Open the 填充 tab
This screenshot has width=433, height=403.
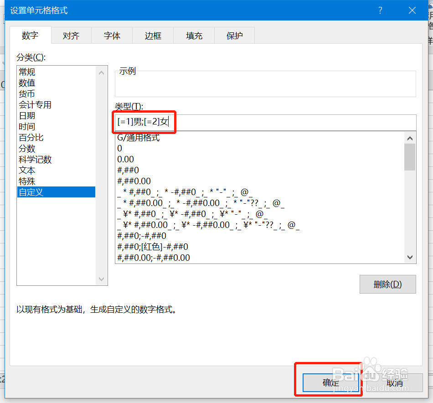[x=194, y=35]
